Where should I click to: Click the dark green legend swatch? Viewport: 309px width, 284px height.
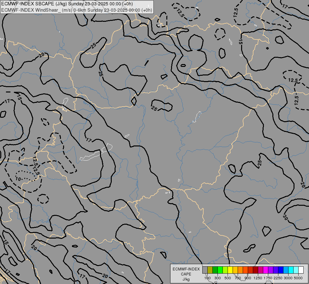pyautogui.click(x=215, y=270)
